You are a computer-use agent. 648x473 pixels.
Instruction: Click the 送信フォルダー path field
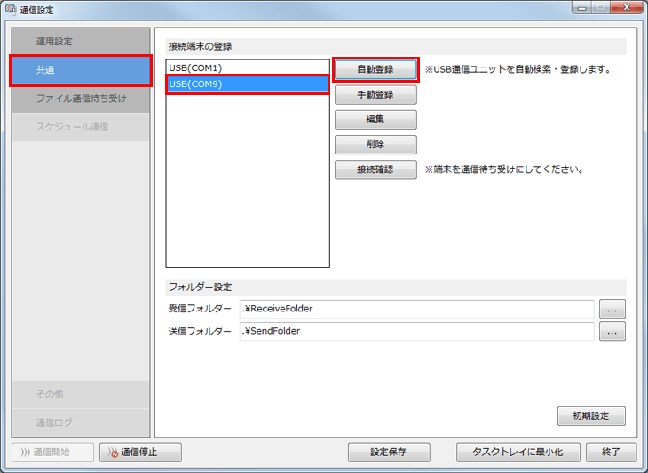[x=415, y=331]
